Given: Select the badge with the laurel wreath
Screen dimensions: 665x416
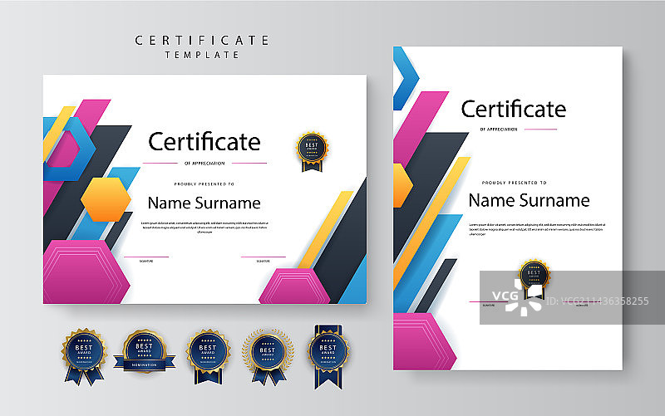Looking at the screenshot, I should [266, 350].
